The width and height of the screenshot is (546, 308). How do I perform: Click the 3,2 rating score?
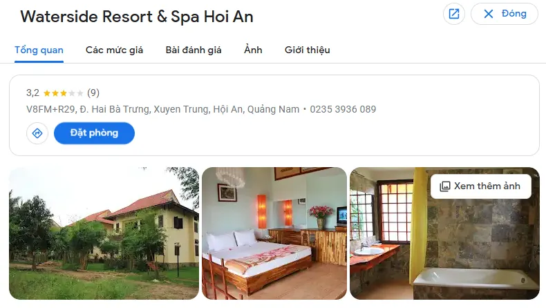pyautogui.click(x=32, y=93)
